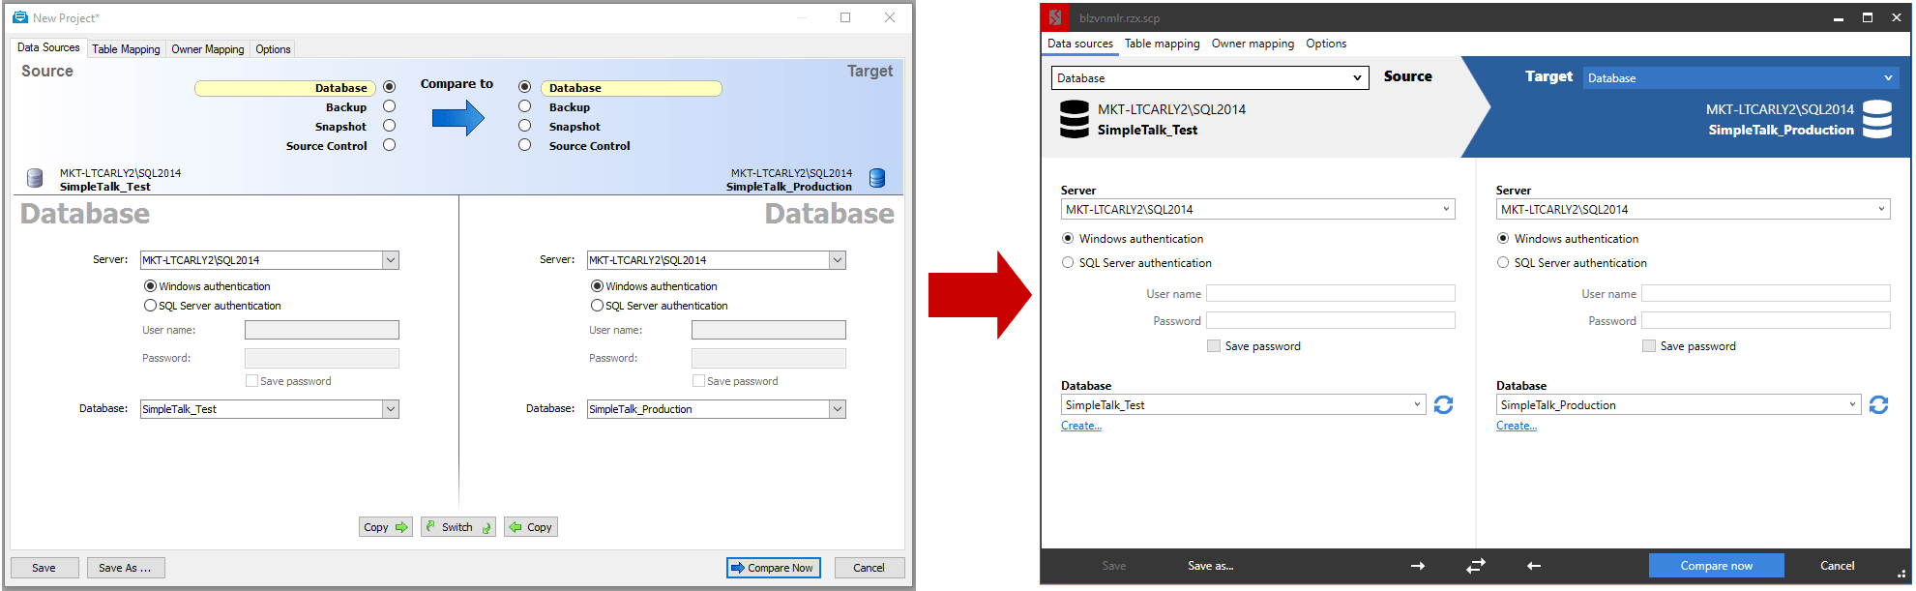
Task: Click refresh icon beside SimpleTalk_Test database dropdown
Action: (1443, 405)
